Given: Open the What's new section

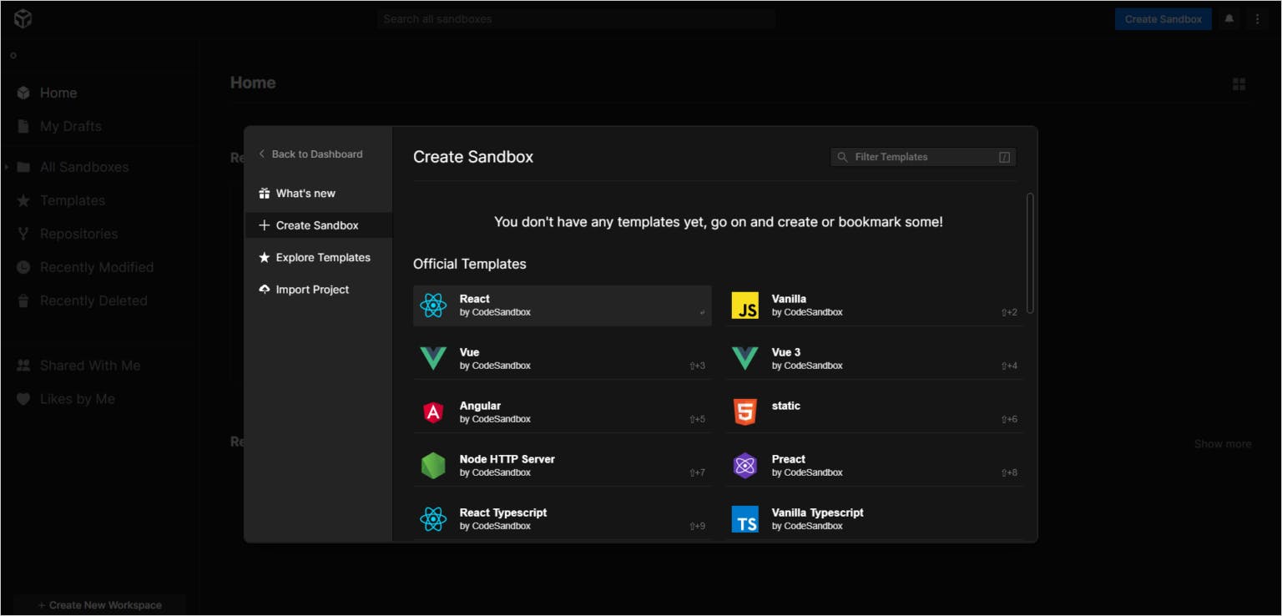Looking at the screenshot, I should tap(318, 193).
